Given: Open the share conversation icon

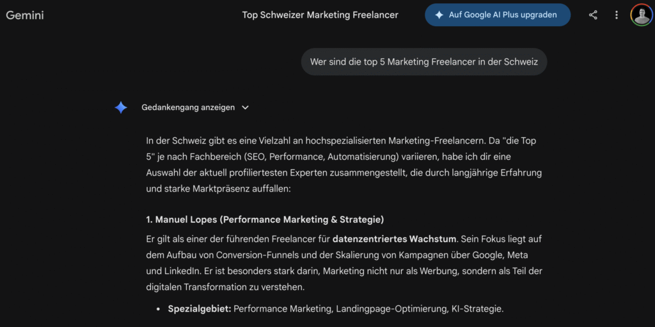Looking at the screenshot, I should coord(593,15).
